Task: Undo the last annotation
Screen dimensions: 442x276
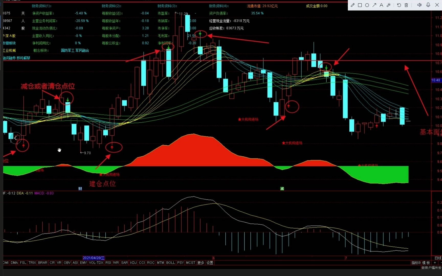Action: [x=399, y=5]
